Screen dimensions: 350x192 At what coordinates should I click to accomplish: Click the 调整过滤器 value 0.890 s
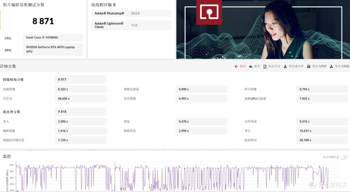click(201, 89)
